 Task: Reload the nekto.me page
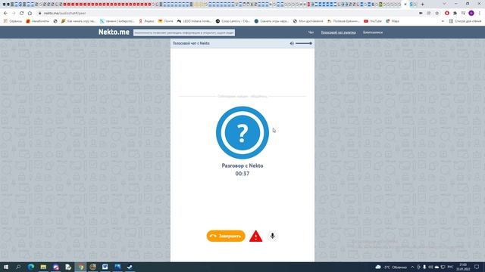pyautogui.click(x=22, y=14)
